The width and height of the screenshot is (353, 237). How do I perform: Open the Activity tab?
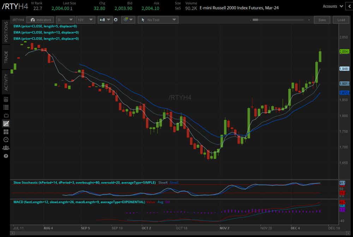coord(6,82)
